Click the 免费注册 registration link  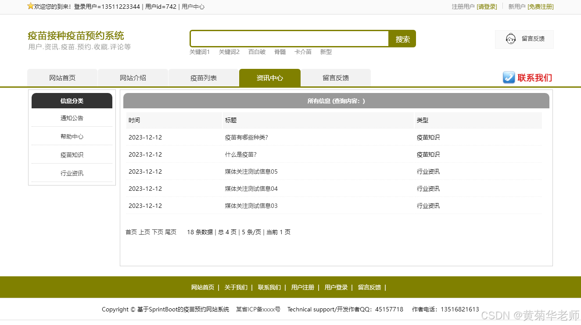[x=540, y=7]
